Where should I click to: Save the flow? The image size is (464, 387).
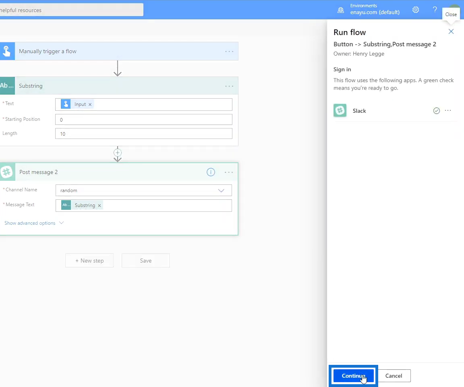click(x=145, y=261)
